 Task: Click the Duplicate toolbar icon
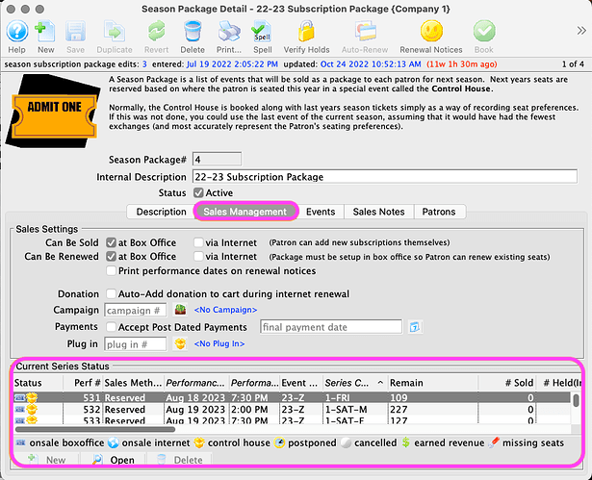(x=115, y=31)
